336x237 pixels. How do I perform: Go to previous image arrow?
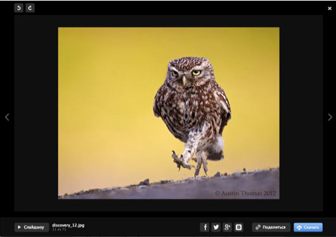pos(7,117)
